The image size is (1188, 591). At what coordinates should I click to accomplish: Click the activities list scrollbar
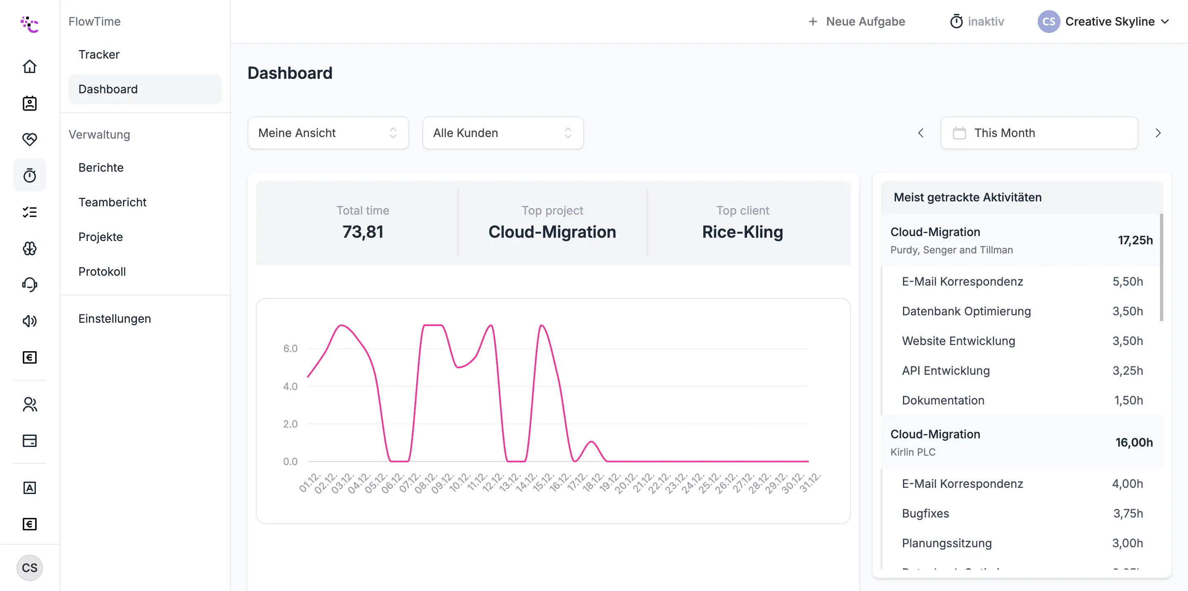pos(1161,267)
